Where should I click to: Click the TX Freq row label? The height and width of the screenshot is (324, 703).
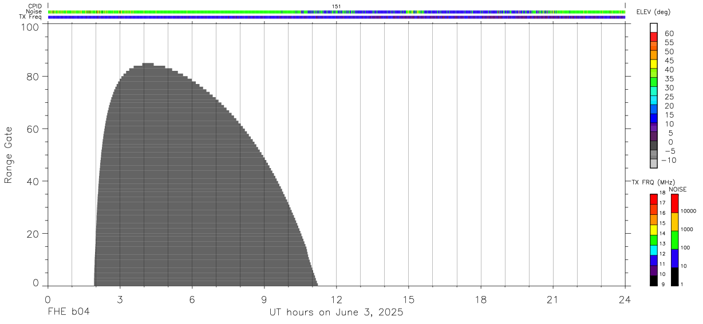point(31,17)
